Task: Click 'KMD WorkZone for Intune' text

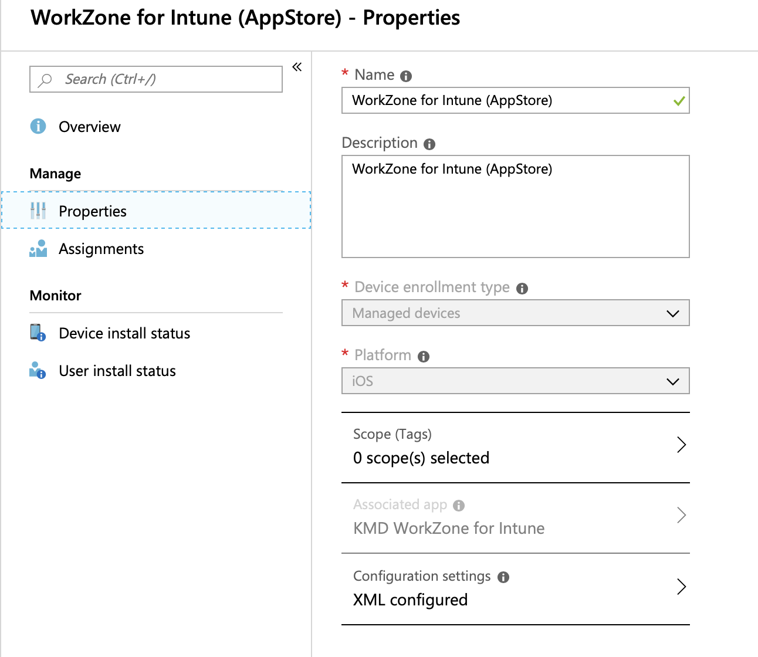Action: (x=449, y=529)
